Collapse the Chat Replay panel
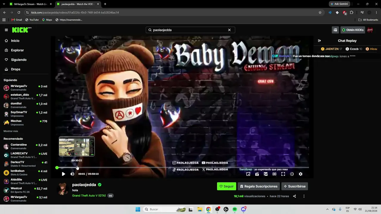Screen dimensions: 381x214 click(x=319, y=41)
